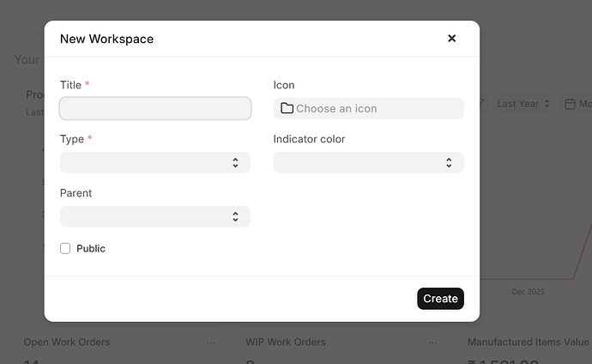The image size is (592, 364).
Task: Expand the Parent dropdown
Action: (x=155, y=216)
